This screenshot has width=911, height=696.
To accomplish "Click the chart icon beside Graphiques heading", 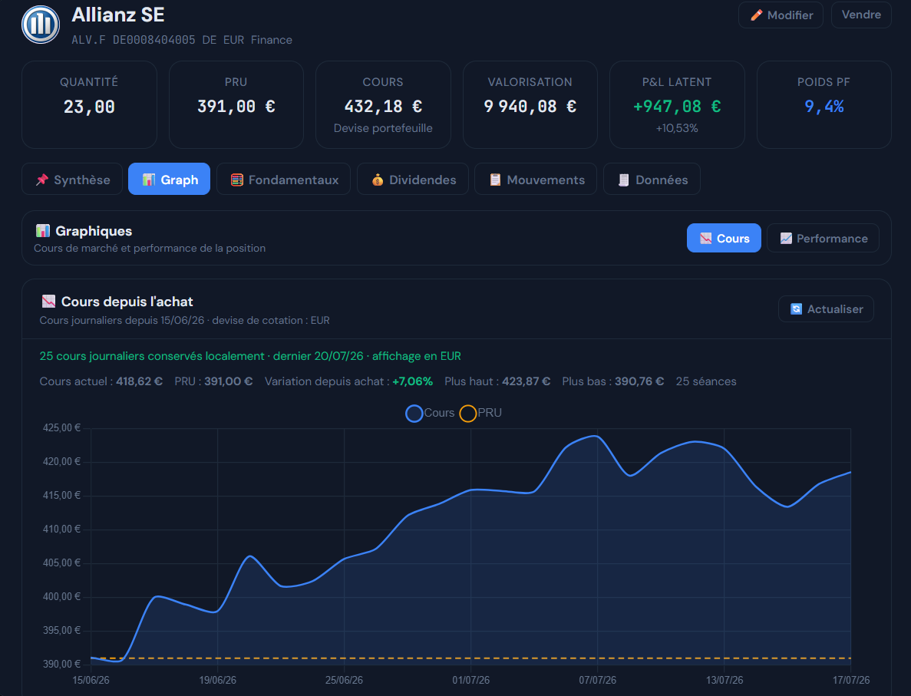I will point(42,231).
